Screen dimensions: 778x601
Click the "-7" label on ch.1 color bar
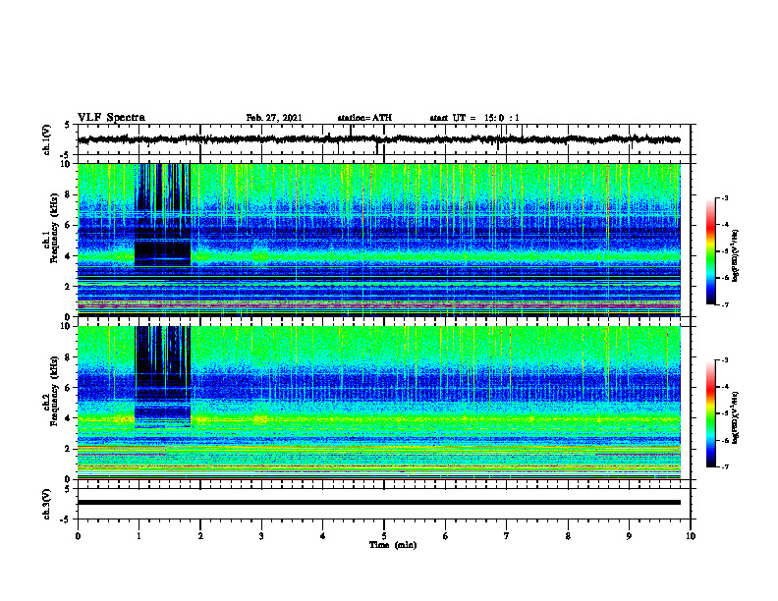click(725, 304)
